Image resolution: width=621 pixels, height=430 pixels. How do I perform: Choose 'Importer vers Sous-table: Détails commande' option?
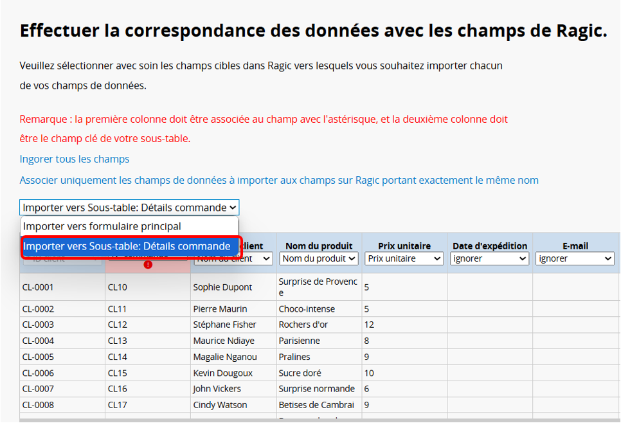coord(127,246)
